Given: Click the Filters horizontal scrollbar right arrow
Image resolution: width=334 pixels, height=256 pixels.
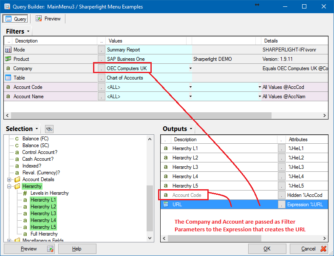Looking at the screenshot, I should click(324, 115).
